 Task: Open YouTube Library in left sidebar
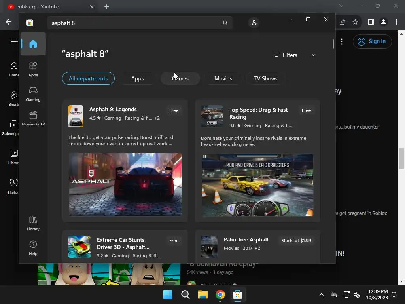[13, 157]
